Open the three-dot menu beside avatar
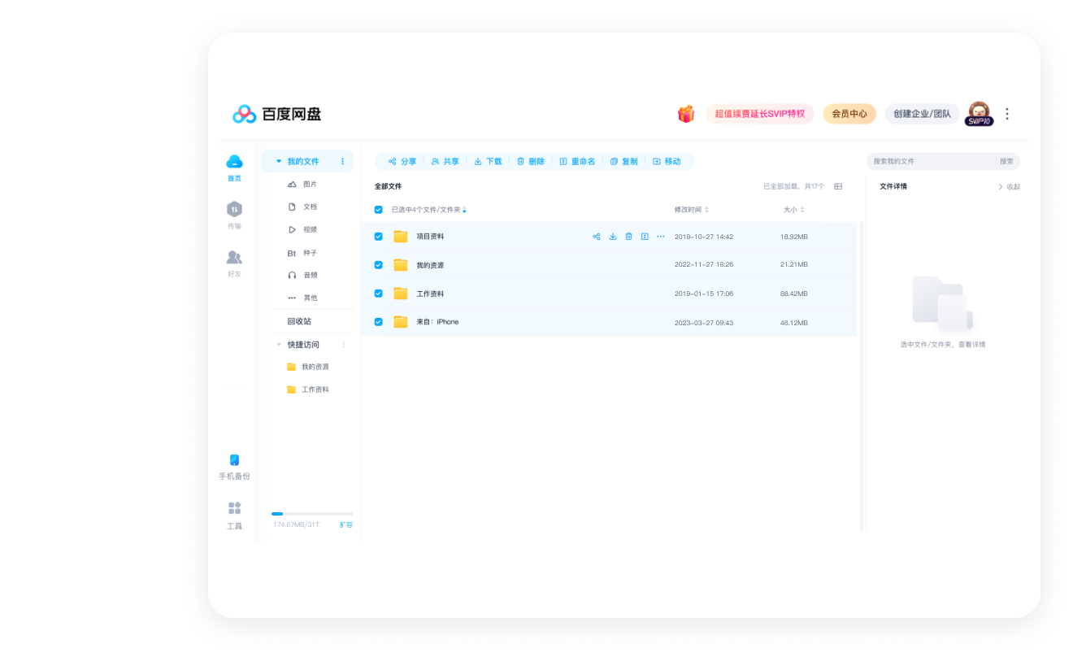Screen dimensions: 1073x657 click(1007, 114)
